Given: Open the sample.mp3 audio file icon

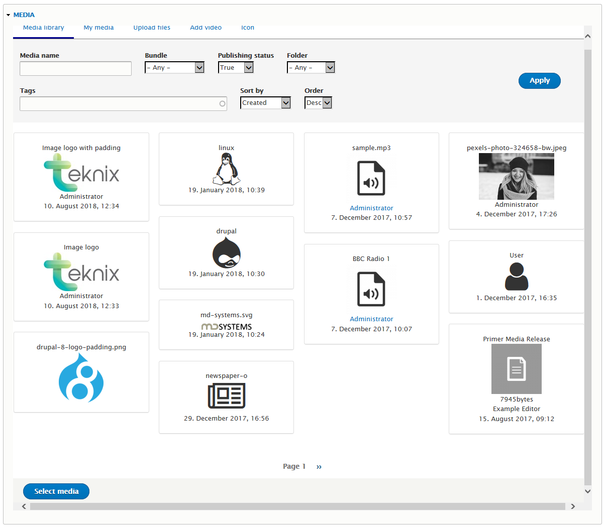Looking at the screenshot, I should point(371,178).
